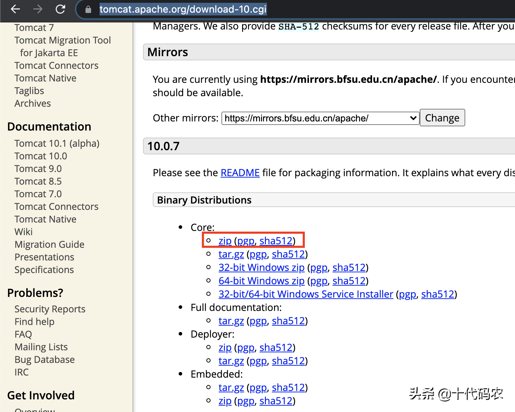This screenshot has height=412, width=515.
Task: Click the browser back arrow
Action: click(15, 9)
